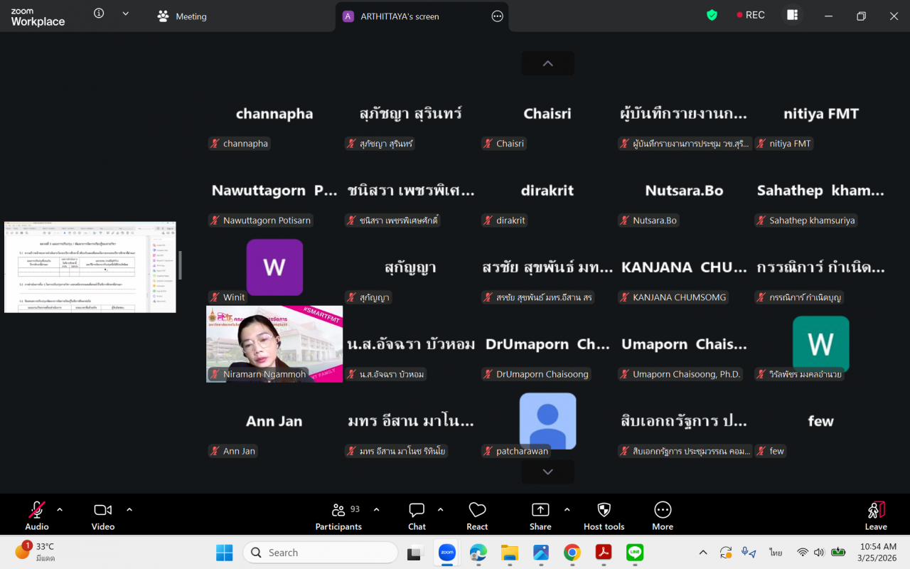Screen dimensions: 910x569
Task: Open the Chat panel
Action: pos(417,515)
